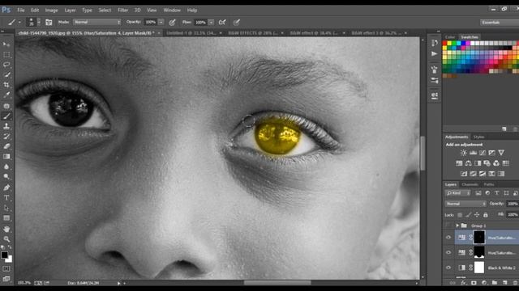
Task: Select the Spot Healing Brush tool
Action: (6, 106)
